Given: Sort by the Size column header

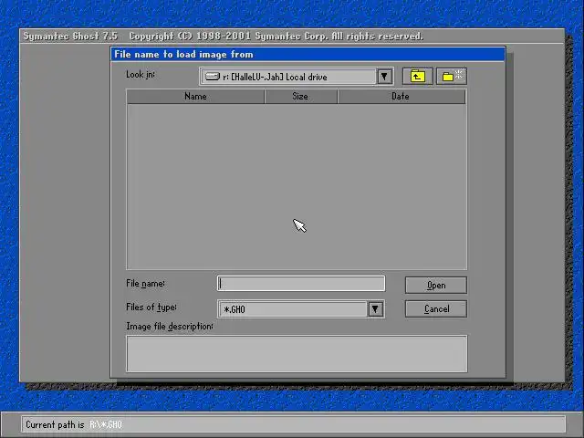Looking at the screenshot, I should 300,97.
